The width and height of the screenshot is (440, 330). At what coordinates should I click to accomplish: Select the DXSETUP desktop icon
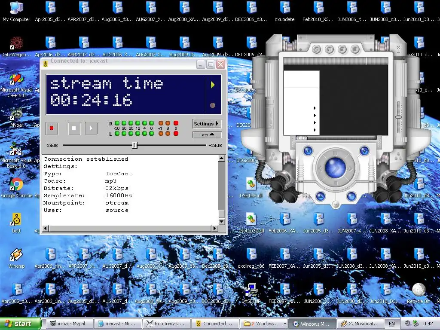click(251, 293)
